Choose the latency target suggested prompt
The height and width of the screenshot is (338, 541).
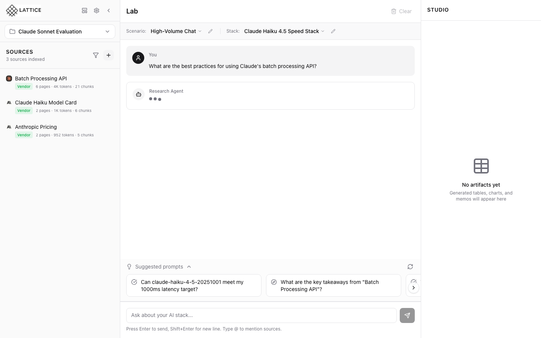tap(194, 285)
